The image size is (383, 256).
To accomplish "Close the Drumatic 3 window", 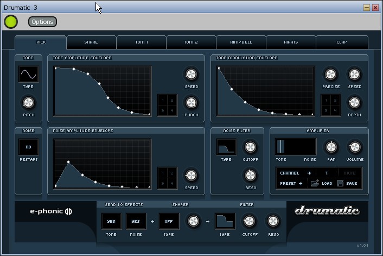I will click(375, 8).
